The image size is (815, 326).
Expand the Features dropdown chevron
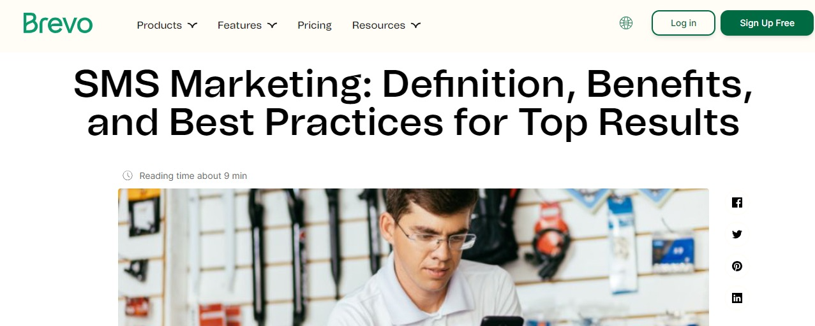coord(272,25)
